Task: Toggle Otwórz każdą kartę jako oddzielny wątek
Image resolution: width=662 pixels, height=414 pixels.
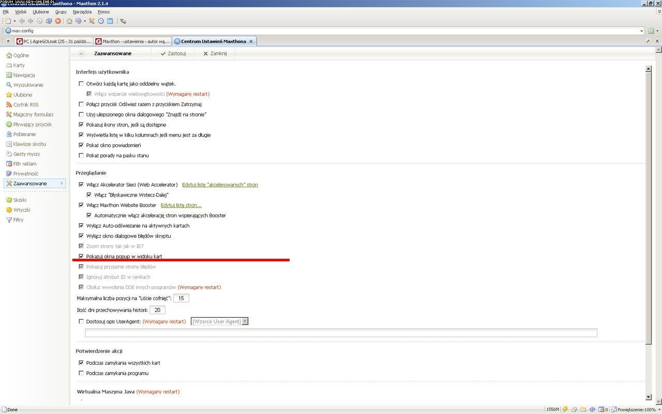Action: coord(81,83)
